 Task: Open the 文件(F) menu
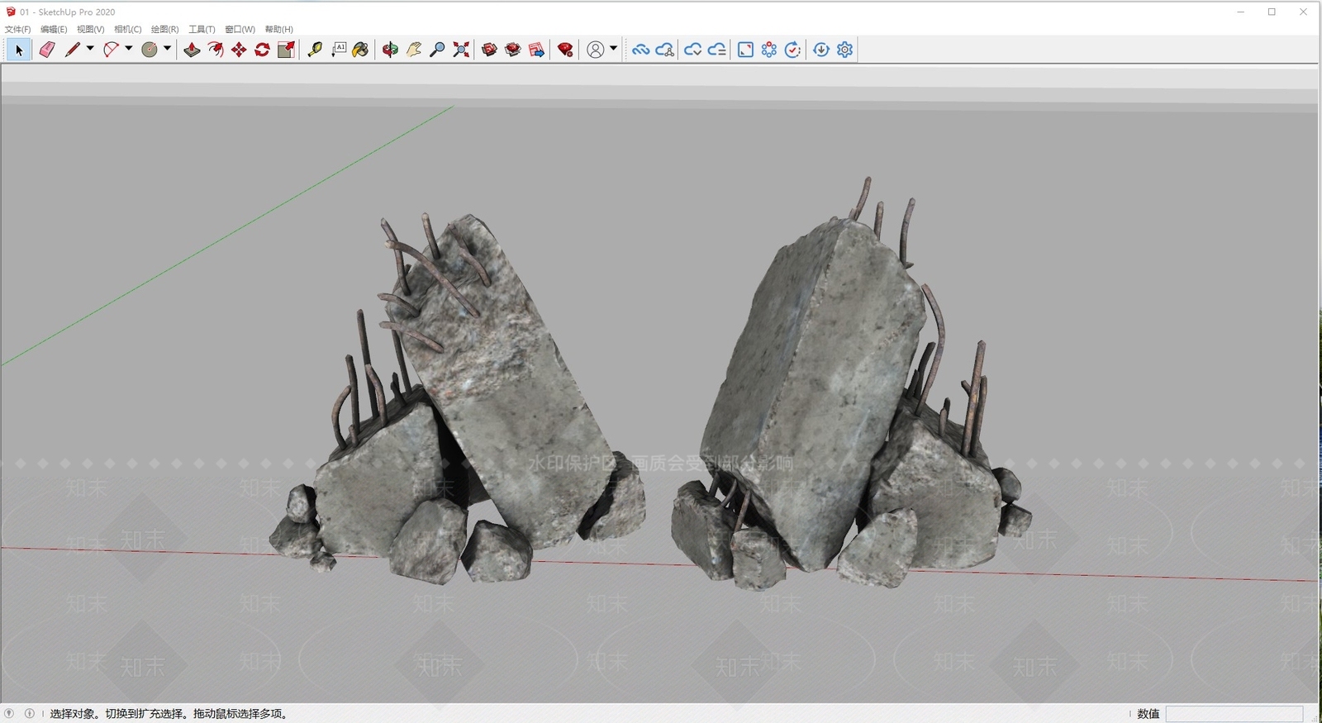pyautogui.click(x=17, y=29)
